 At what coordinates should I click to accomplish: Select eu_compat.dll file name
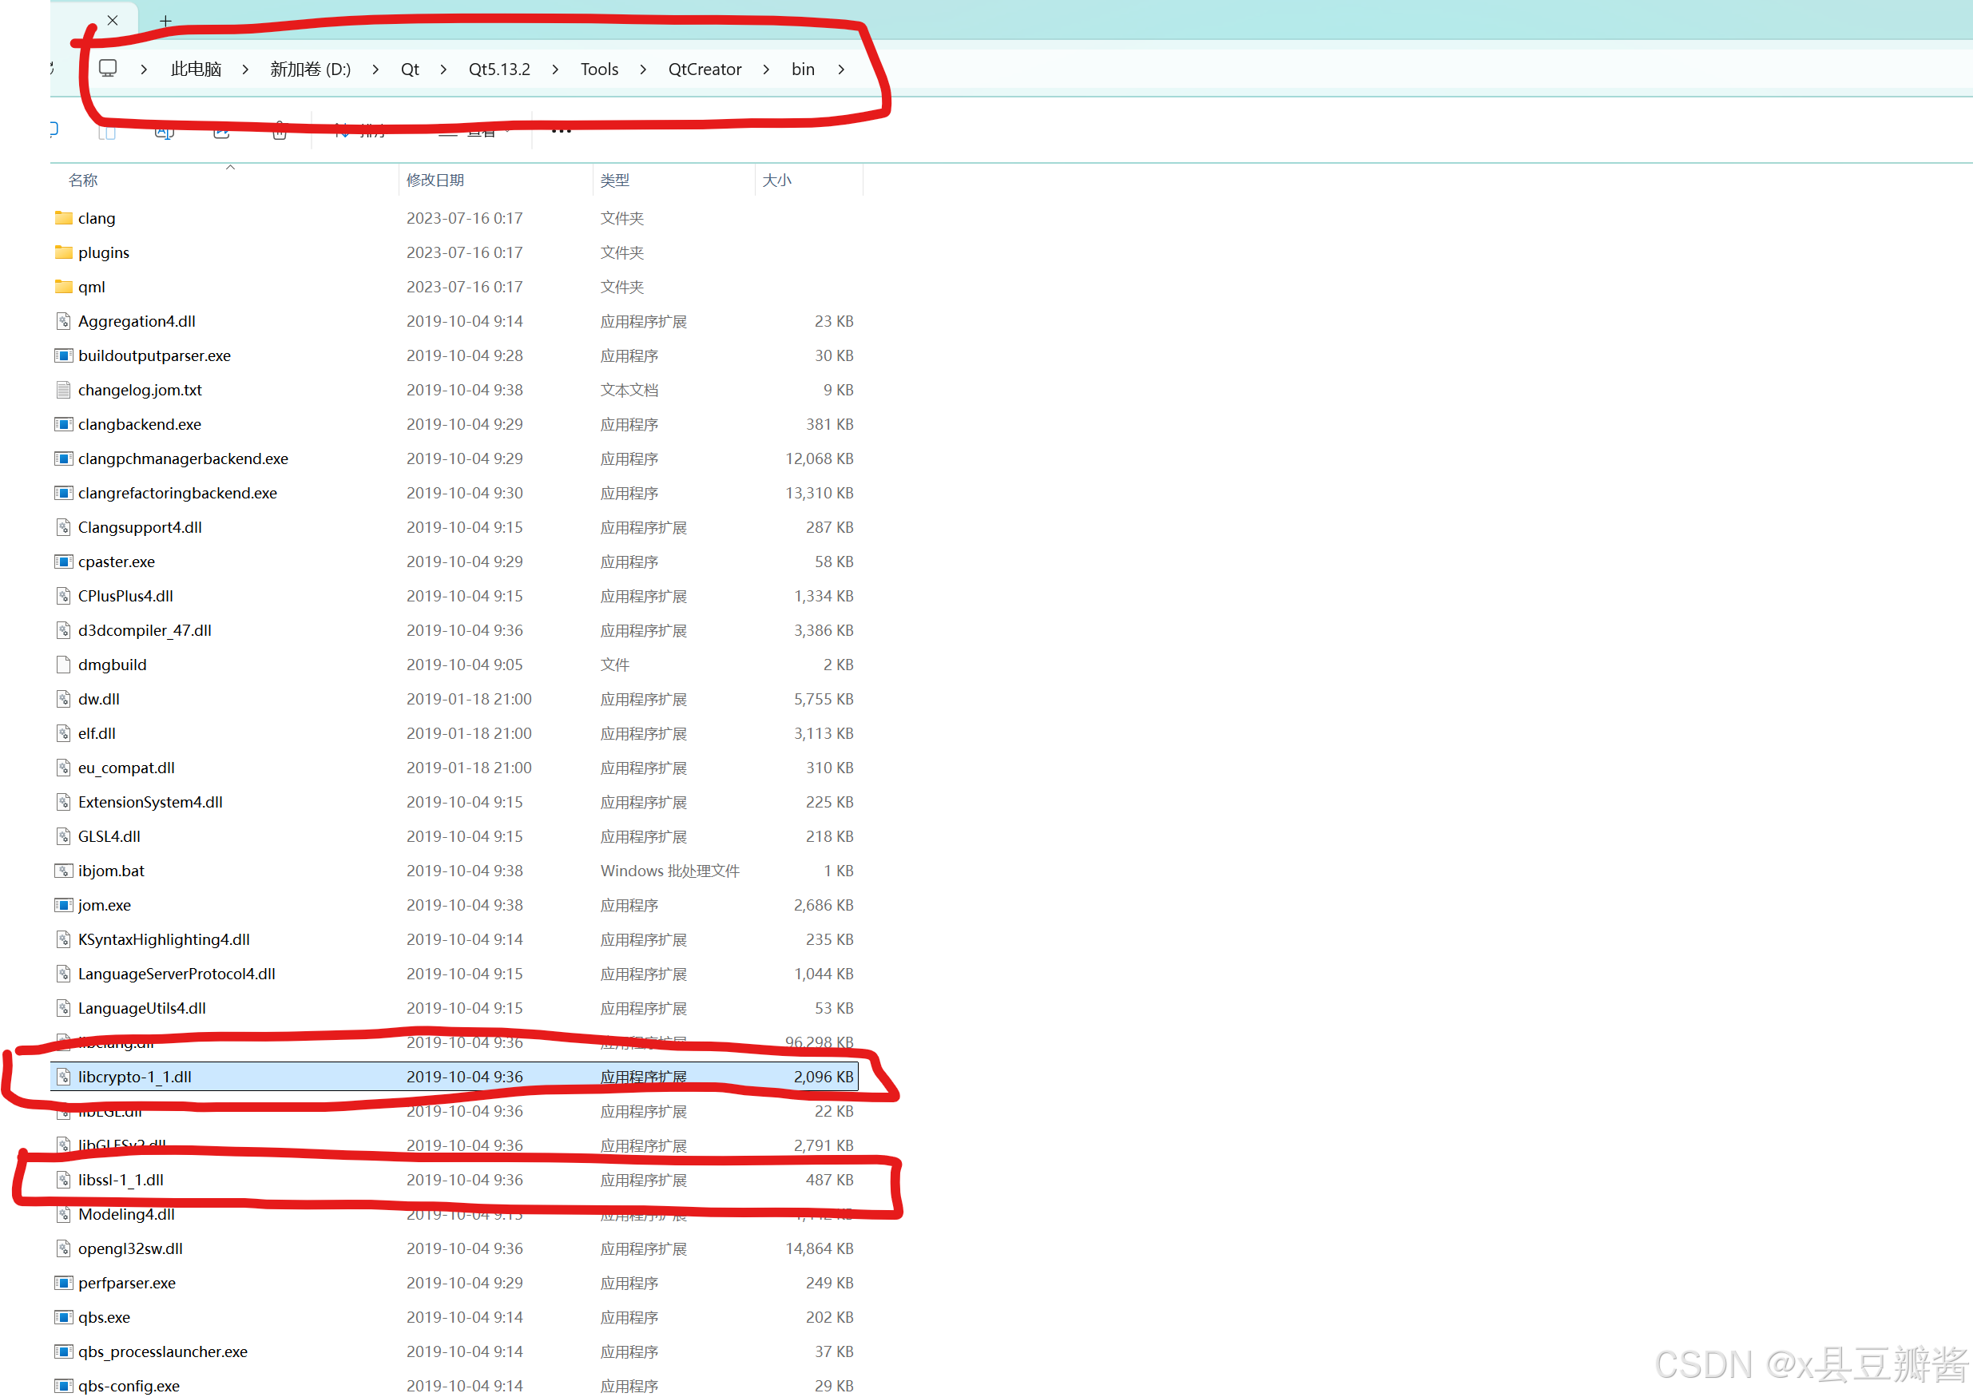click(x=126, y=768)
